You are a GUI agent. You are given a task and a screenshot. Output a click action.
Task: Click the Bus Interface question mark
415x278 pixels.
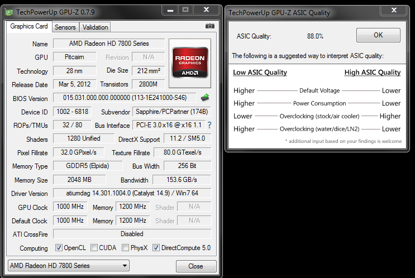(209, 125)
